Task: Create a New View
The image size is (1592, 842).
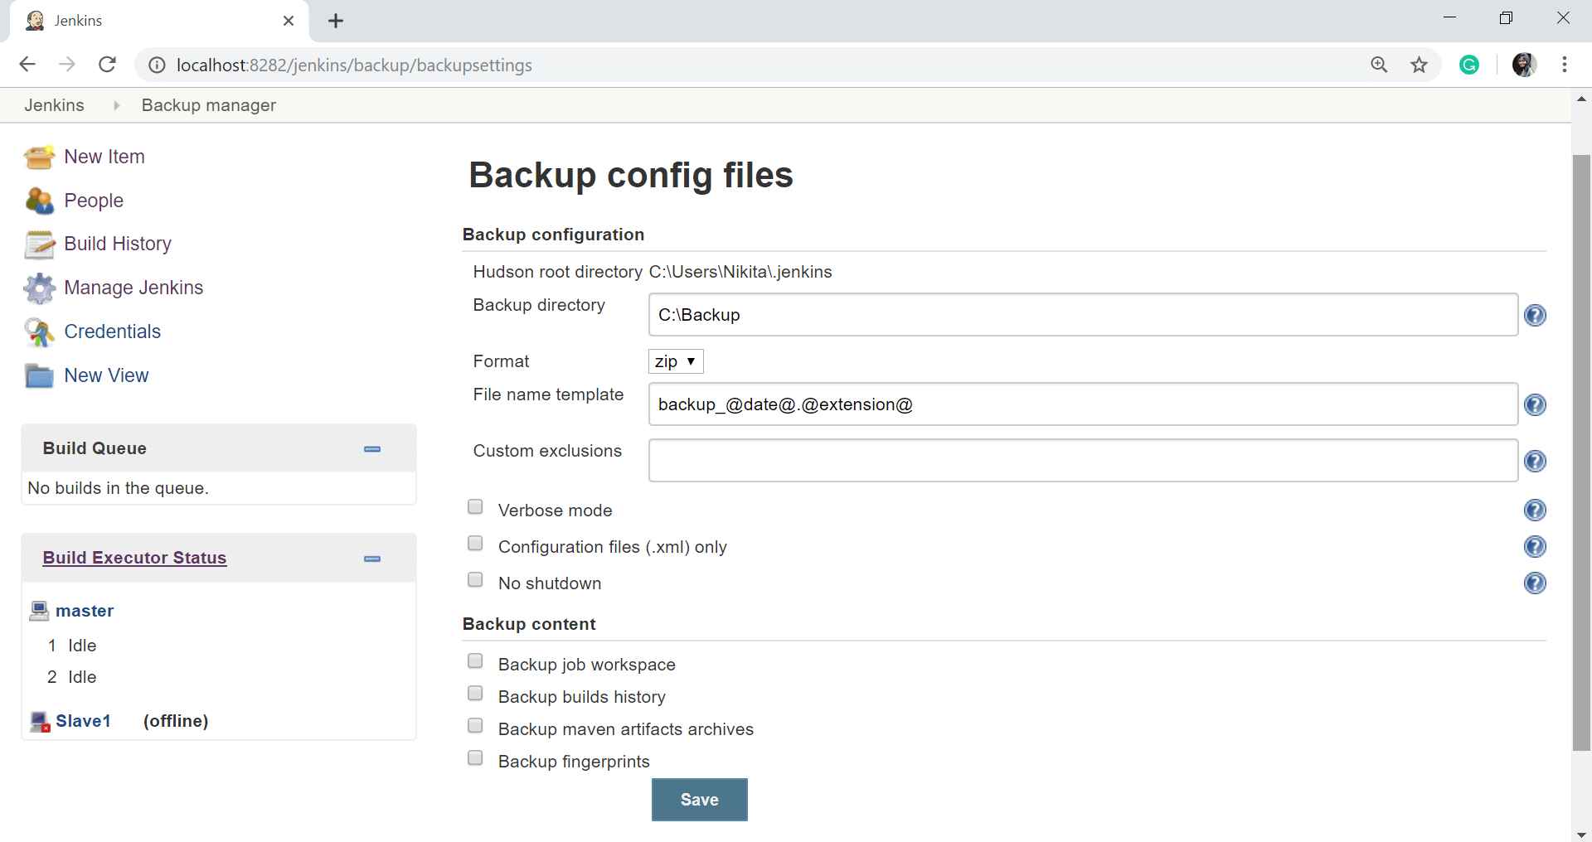Action: pos(106,375)
